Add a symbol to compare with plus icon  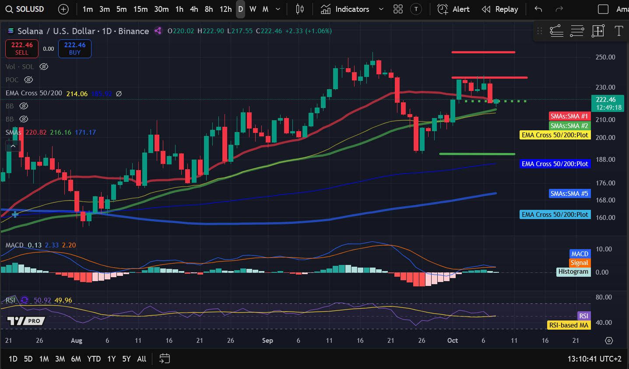[63, 9]
